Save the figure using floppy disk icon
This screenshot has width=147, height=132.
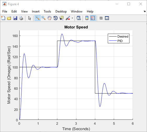coord(15,18)
